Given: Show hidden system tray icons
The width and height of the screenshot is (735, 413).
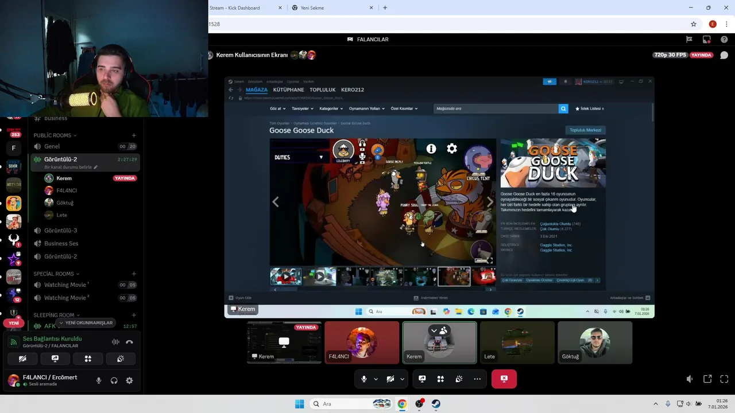Looking at the screenshot, I should pos(656,404).
